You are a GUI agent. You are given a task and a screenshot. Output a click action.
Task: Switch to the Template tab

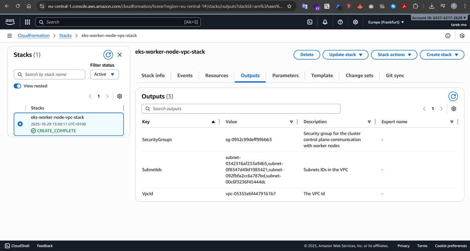click(x=322, y=75)
